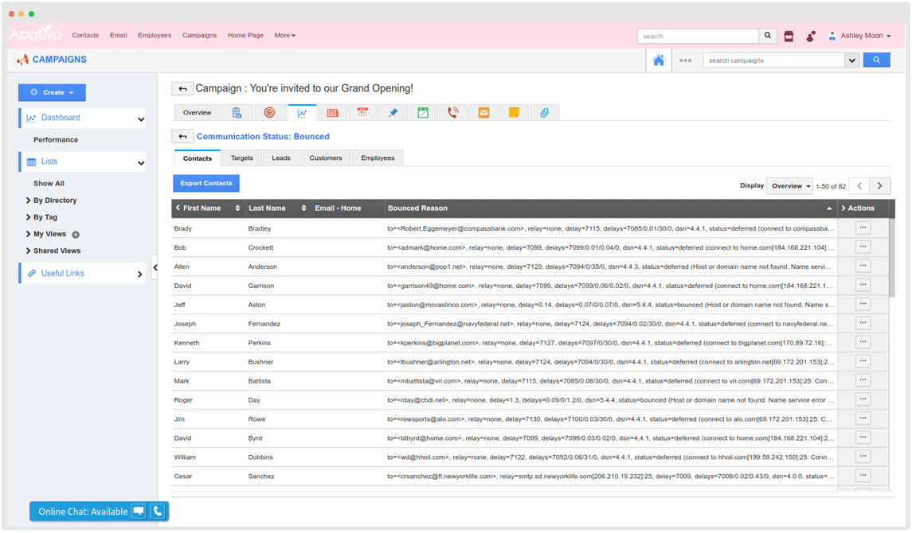Open the Create dropdown button
Image resolution: width=916 pixels, height=533 pixels.
(x=52, y=92)
